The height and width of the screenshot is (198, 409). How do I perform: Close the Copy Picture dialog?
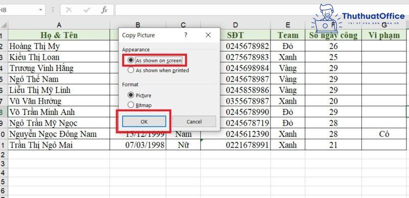pyautogui.click(x=208, y=35)
